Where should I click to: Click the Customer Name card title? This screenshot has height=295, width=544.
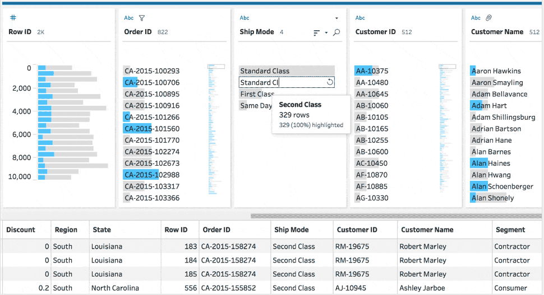coord(497,32)
